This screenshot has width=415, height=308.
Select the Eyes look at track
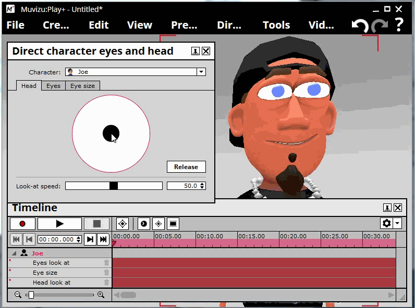pyautogui.click(x=51, y=263)
